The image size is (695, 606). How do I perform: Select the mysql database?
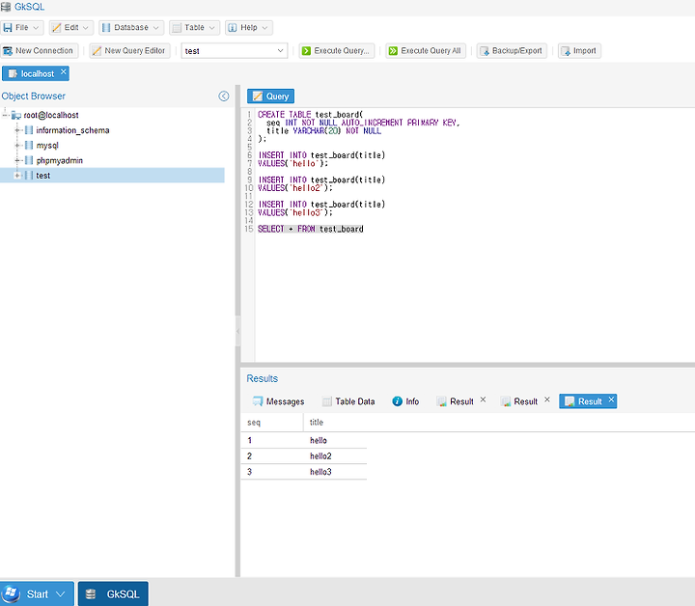pos(47,146)
